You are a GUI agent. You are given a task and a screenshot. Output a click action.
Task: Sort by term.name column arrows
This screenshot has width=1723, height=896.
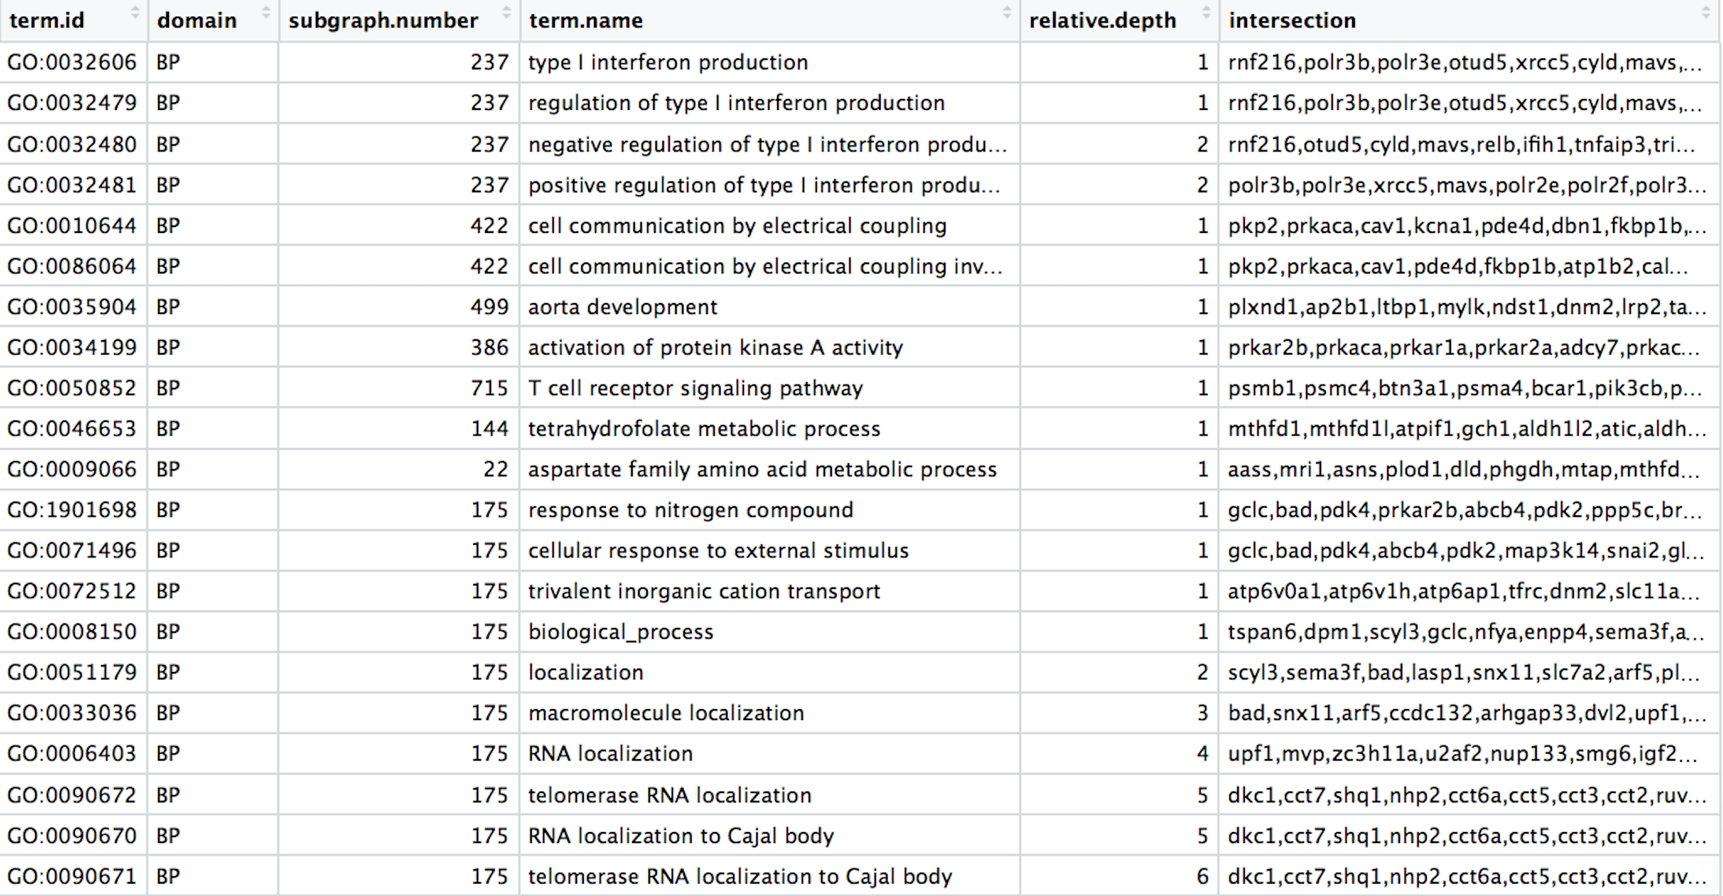click(1006, 12)
